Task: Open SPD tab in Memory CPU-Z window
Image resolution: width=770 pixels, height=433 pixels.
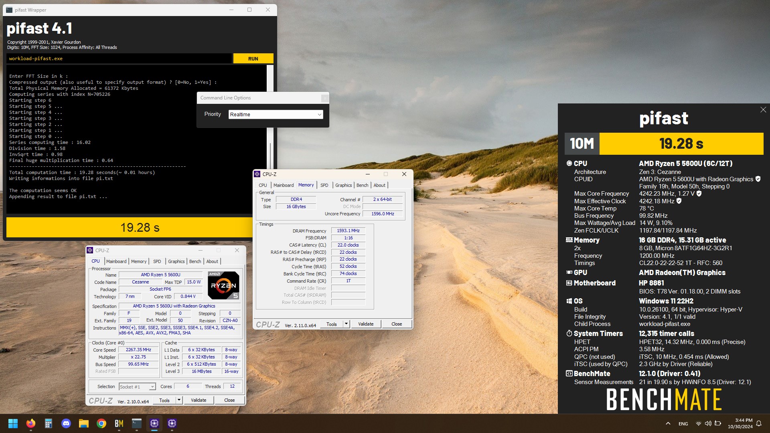Action: tap(324, 185)
